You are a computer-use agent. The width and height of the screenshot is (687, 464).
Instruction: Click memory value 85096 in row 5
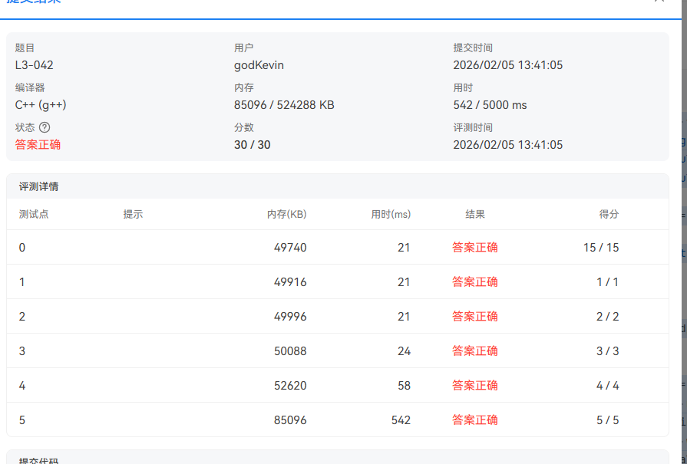tap(290, 420)
